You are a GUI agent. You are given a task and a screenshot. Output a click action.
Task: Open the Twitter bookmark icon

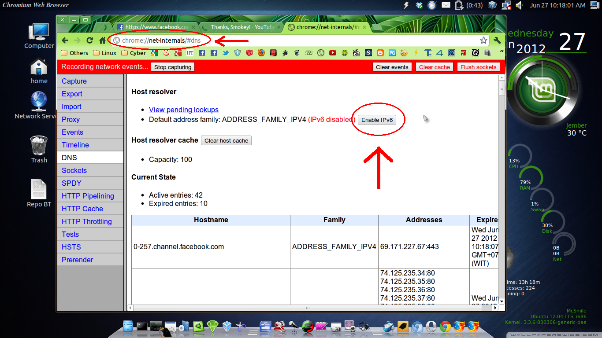click(226, 53)
